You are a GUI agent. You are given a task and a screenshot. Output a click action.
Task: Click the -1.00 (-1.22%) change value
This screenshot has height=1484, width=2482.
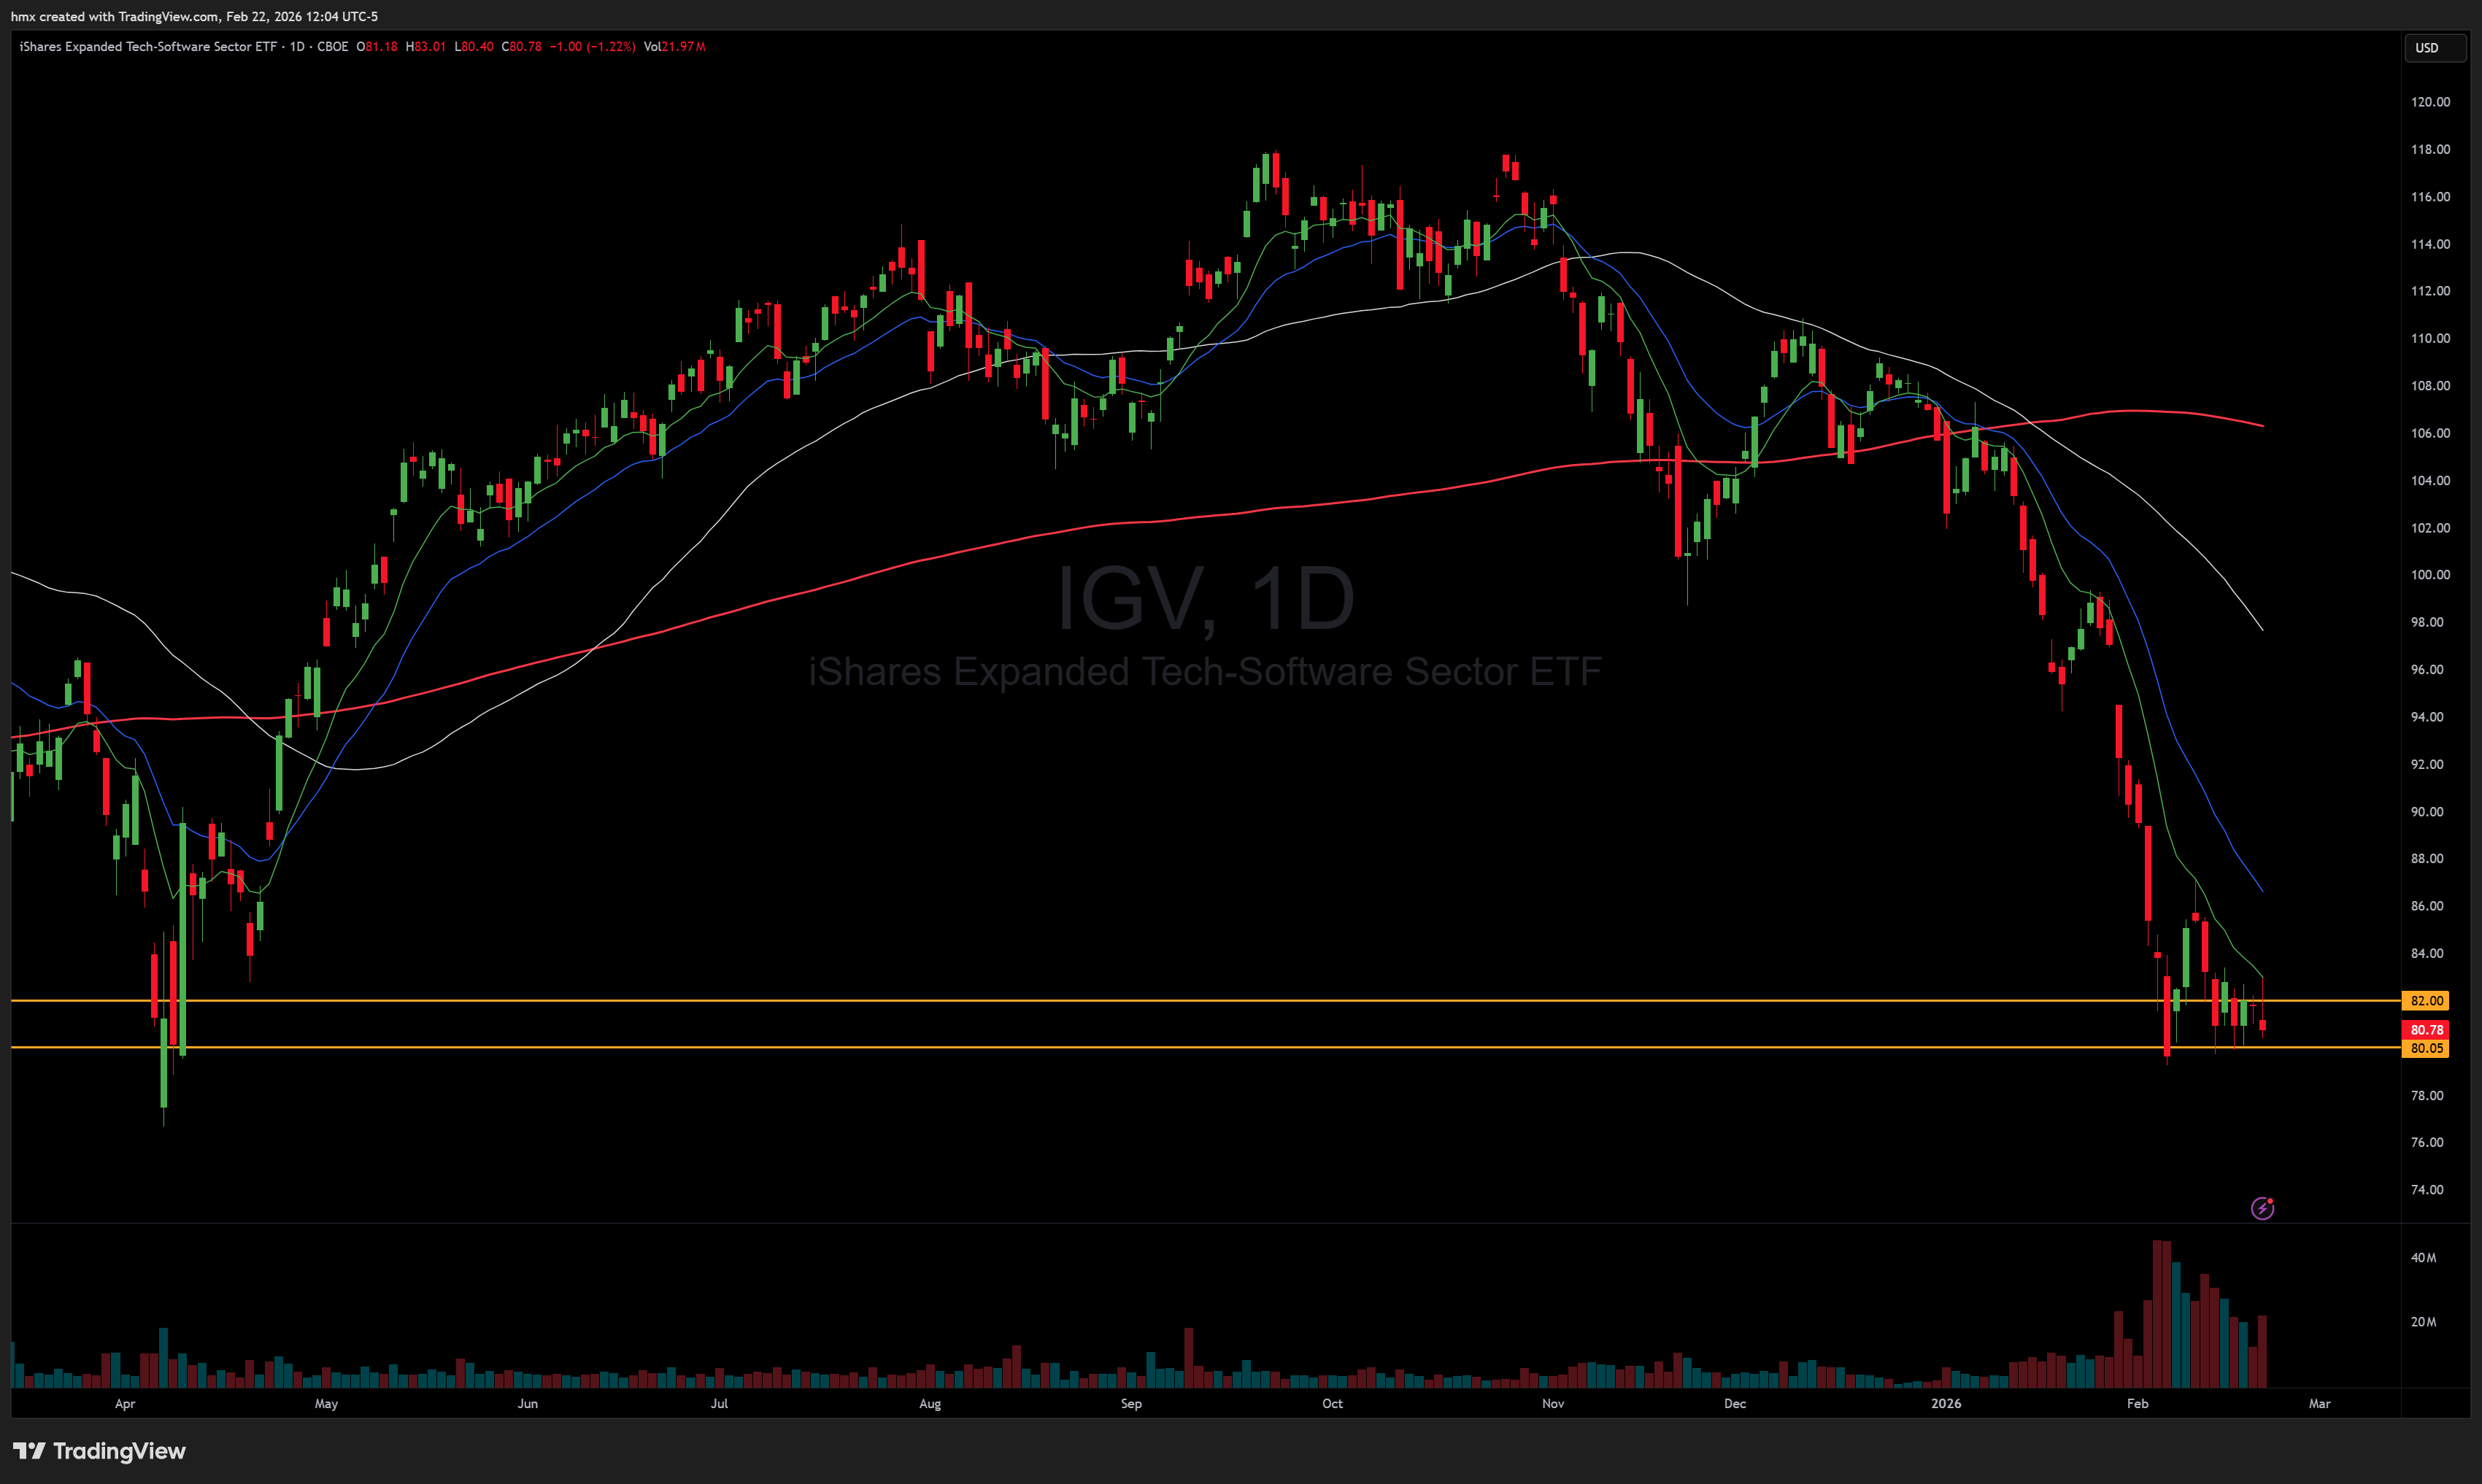tap(592, 47)
